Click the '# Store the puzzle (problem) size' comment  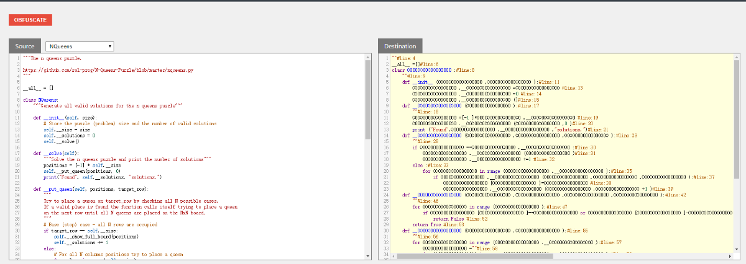pos(130,123)
